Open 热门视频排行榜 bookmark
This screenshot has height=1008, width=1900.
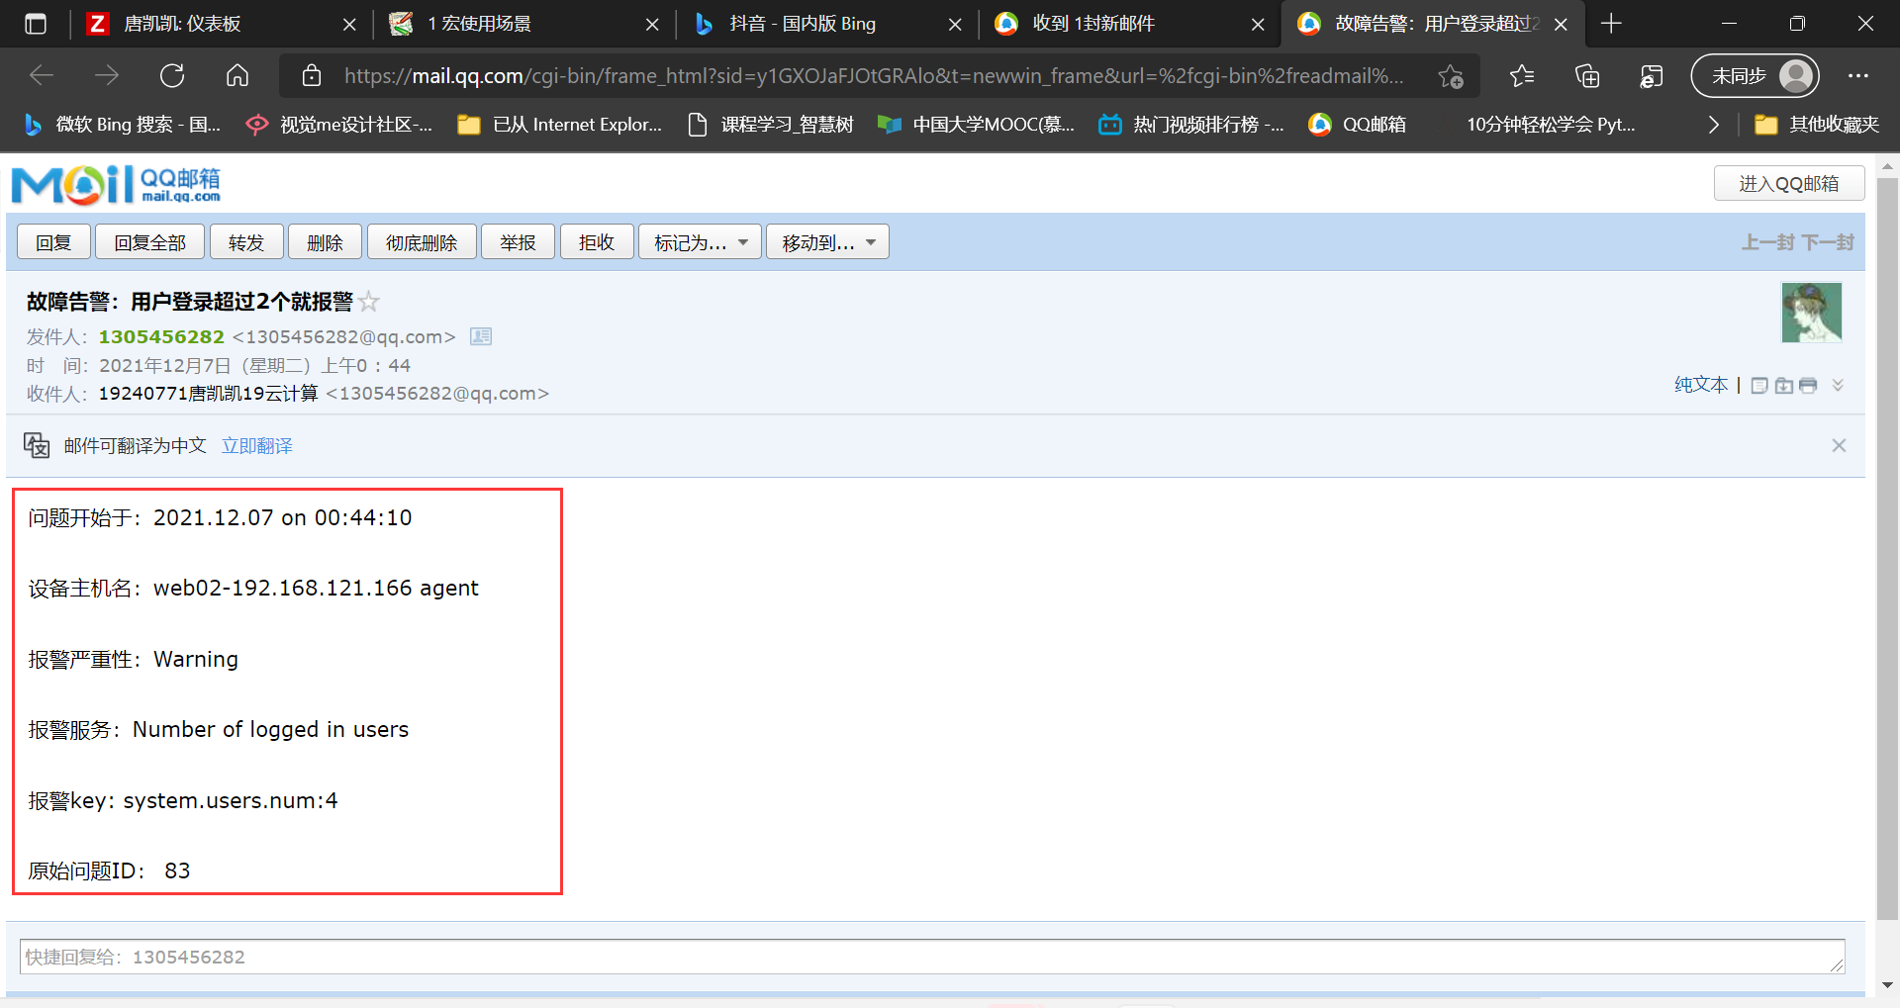coord(1192,125)
